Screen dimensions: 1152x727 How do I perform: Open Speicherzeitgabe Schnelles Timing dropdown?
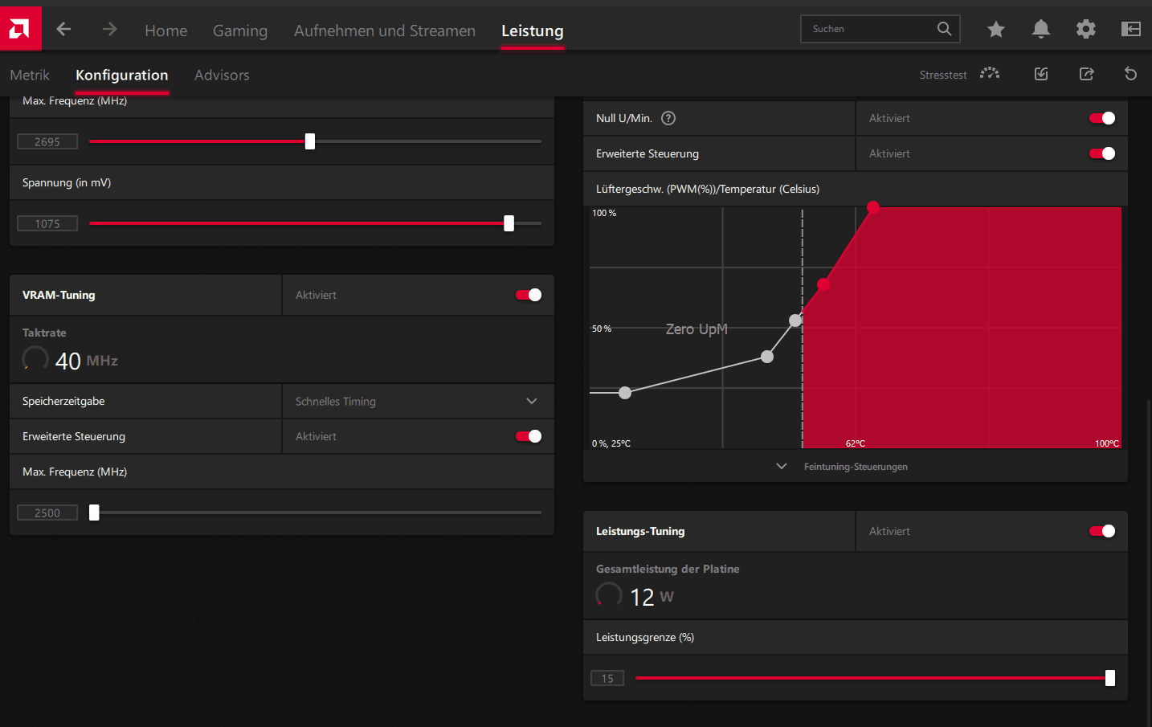(418, 401)
